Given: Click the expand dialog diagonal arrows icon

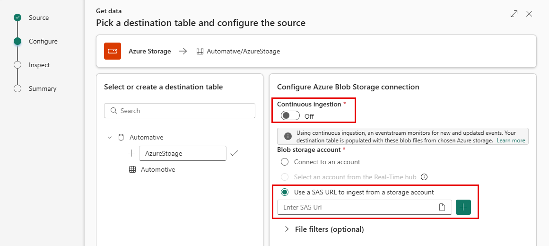Looking at the screenshot, I should coord(514,14).
